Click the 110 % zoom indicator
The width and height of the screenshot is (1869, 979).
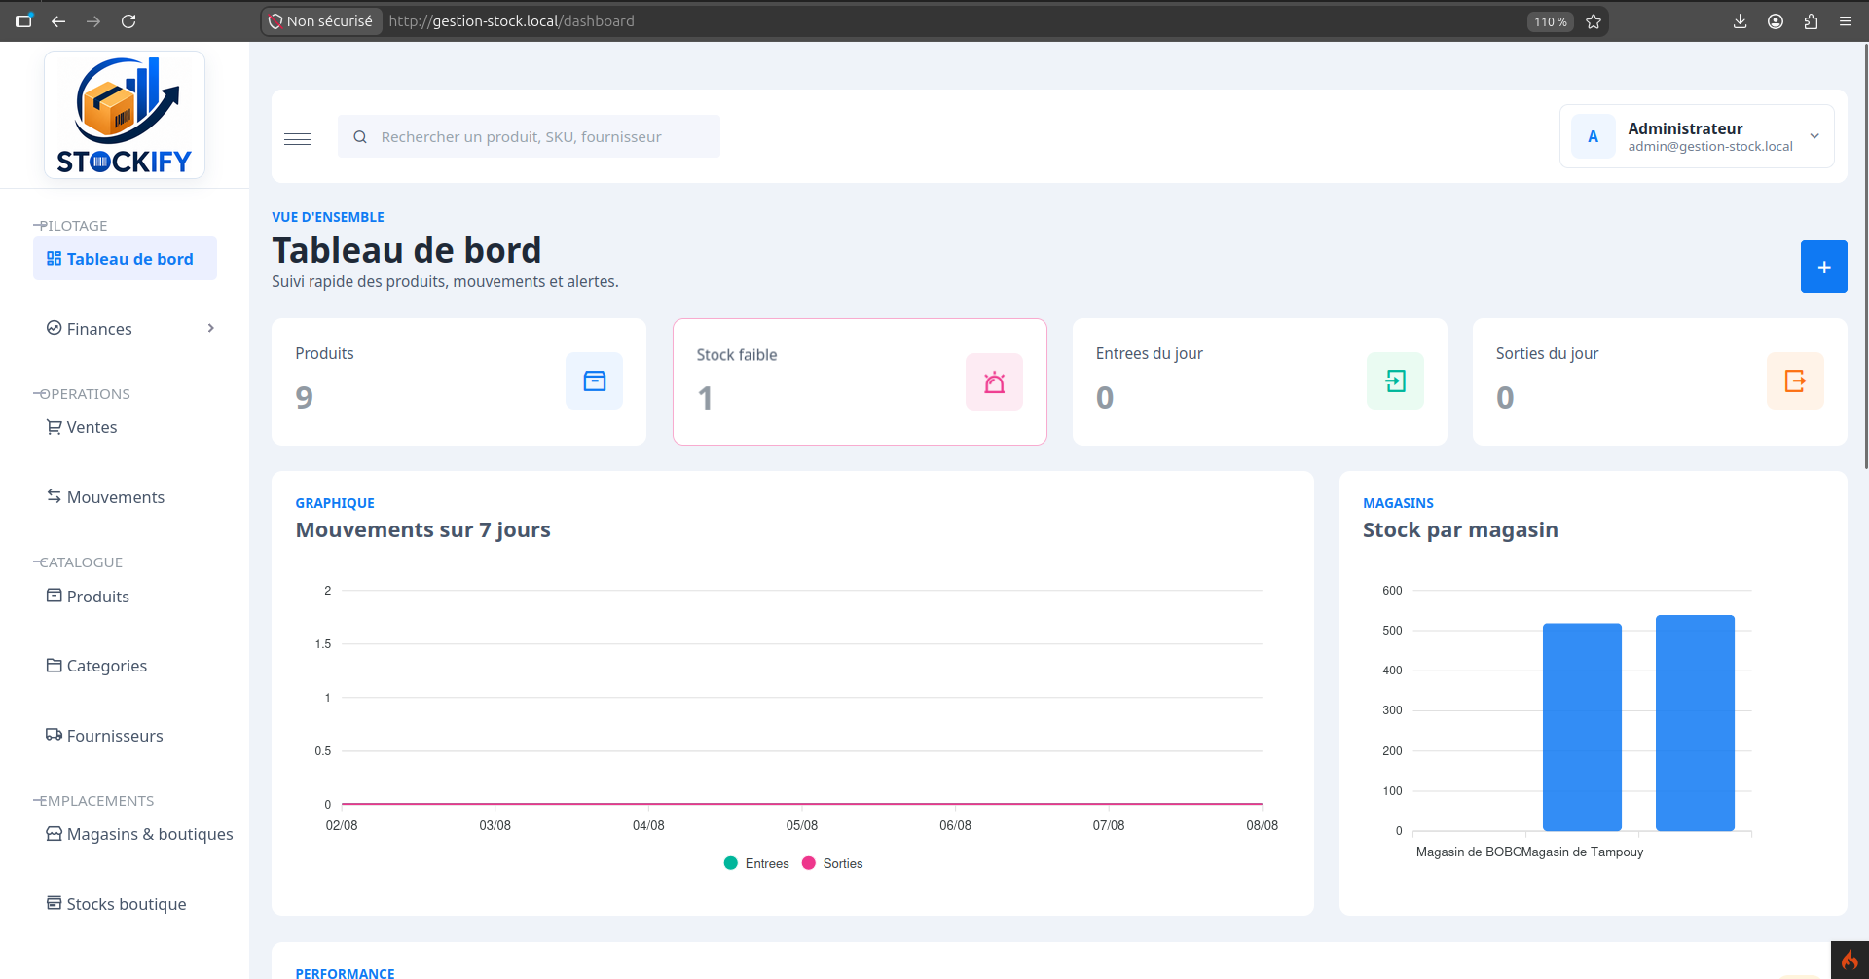tap(1550, 21)
